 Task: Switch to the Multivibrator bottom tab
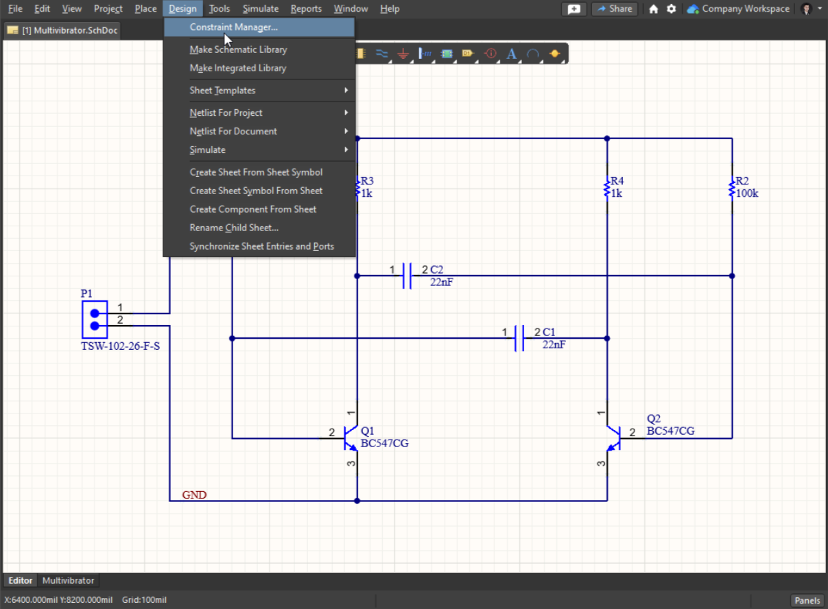[68, 580]
